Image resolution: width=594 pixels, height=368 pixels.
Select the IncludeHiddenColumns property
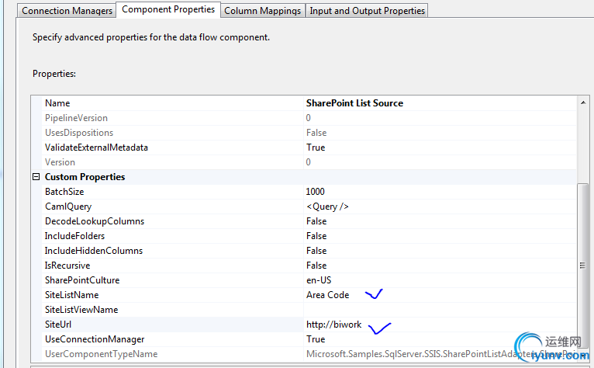(94, 251)
